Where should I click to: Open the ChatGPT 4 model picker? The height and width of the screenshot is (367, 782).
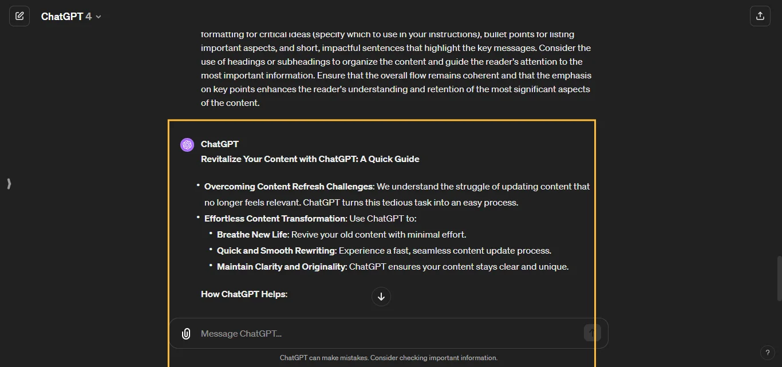[71, 16]
